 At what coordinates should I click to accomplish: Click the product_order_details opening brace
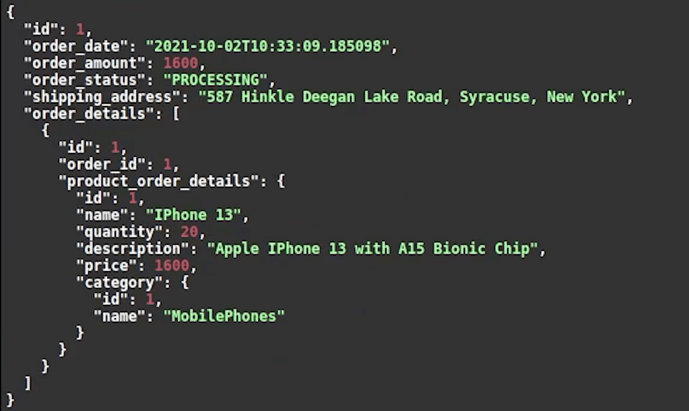[281, 181]
